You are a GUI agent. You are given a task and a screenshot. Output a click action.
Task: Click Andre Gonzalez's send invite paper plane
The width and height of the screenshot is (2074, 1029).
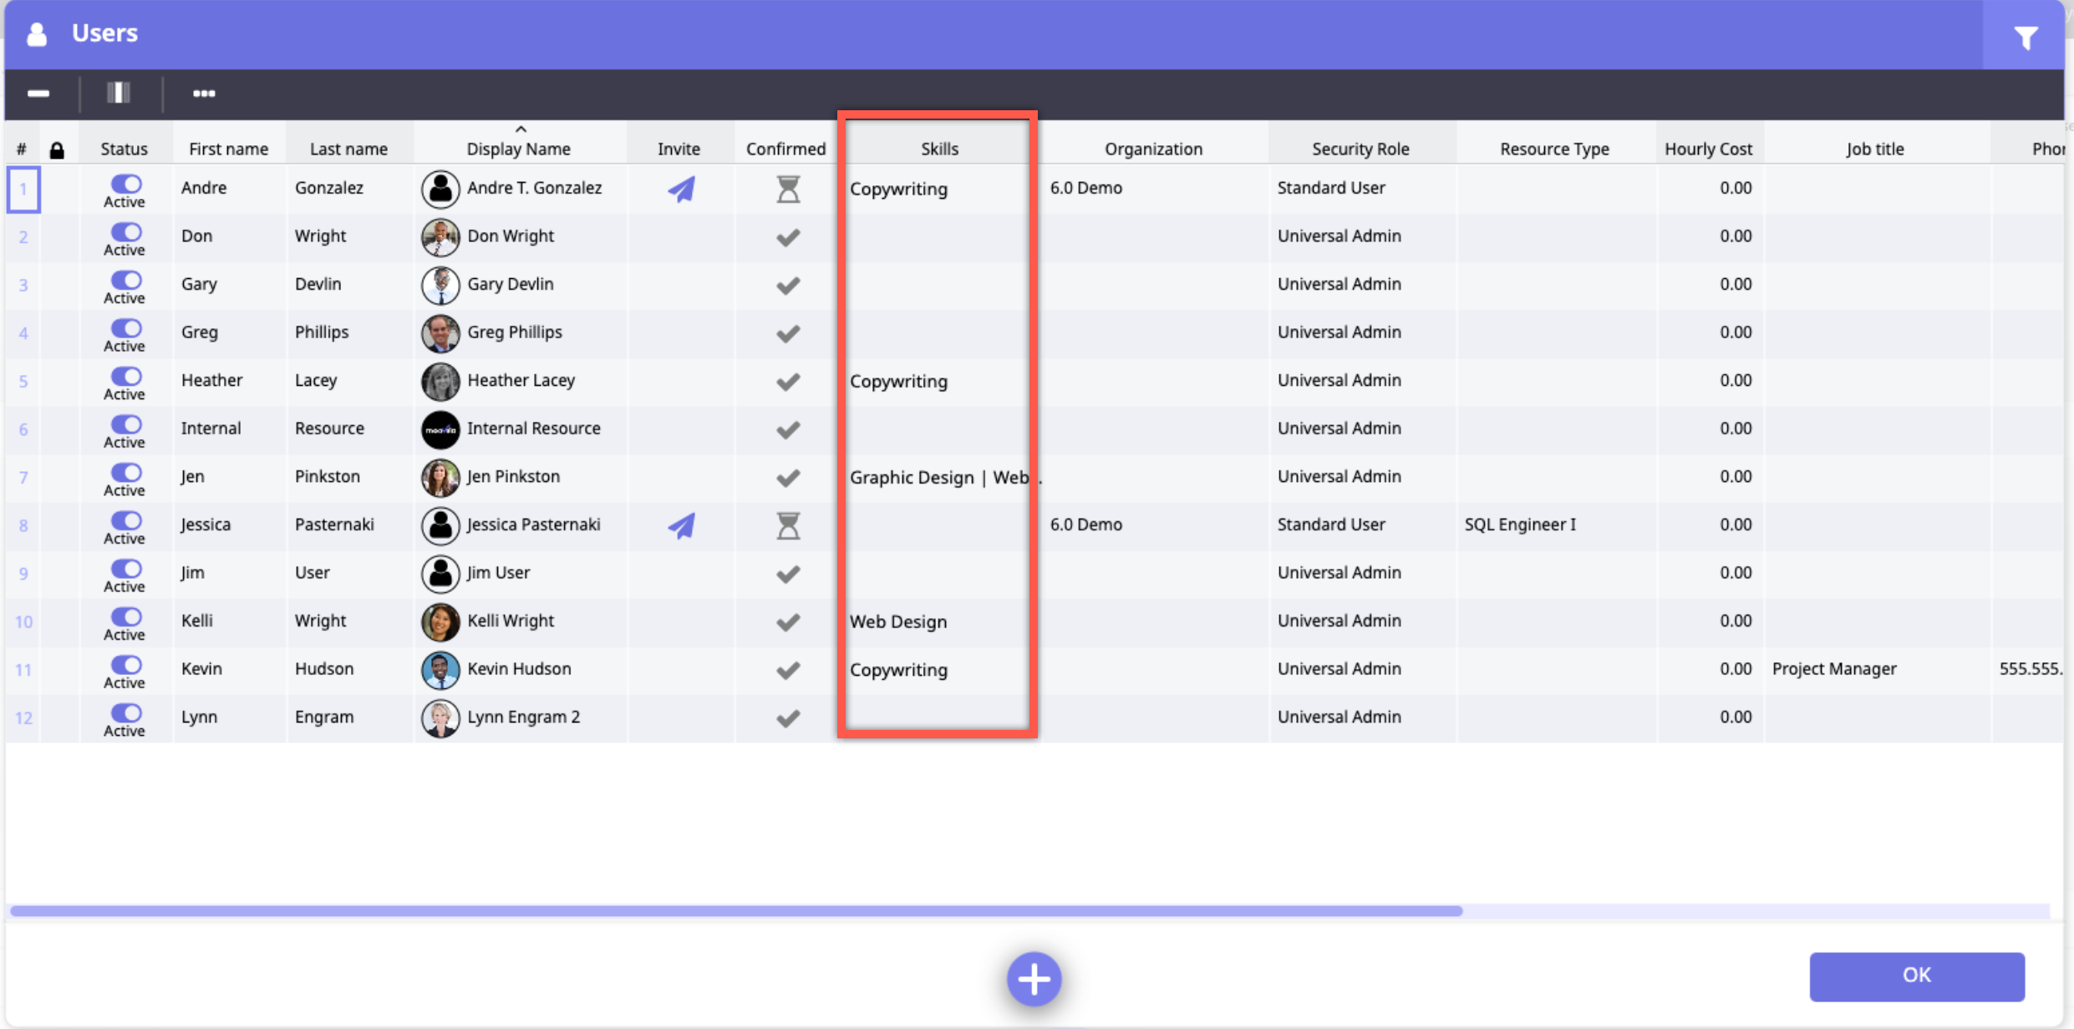pyautogui.click(x=681, y=189)
